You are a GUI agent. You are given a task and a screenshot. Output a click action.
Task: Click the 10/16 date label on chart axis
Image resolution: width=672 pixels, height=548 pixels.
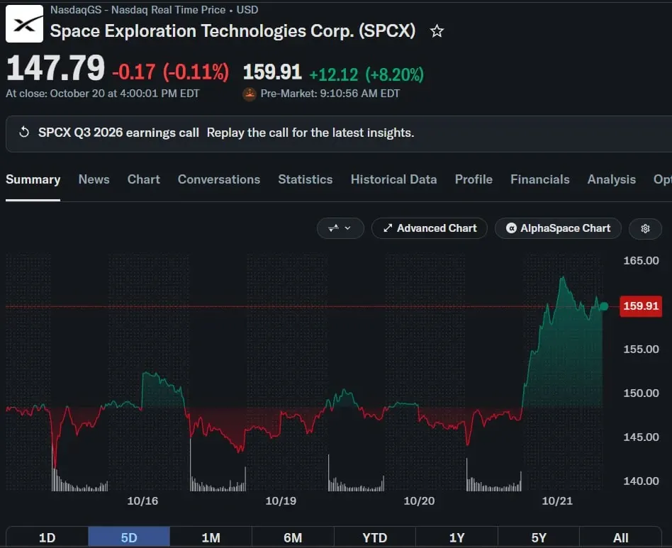142,501
